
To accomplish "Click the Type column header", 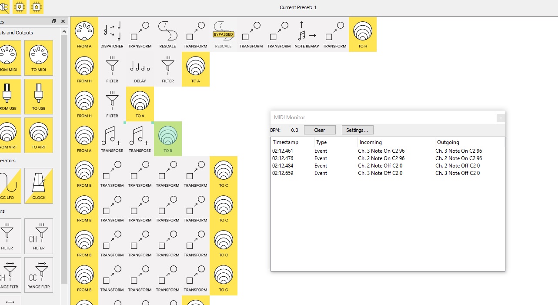I will (336, 142).
